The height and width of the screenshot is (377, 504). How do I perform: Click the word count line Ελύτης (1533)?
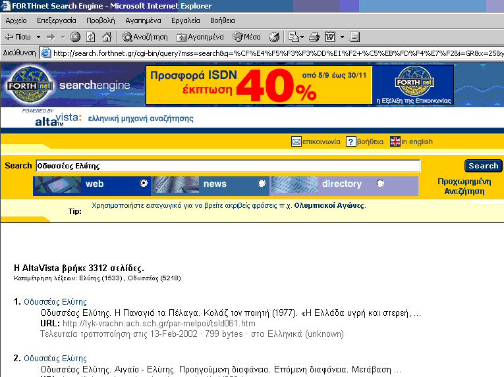click(101, 278)
